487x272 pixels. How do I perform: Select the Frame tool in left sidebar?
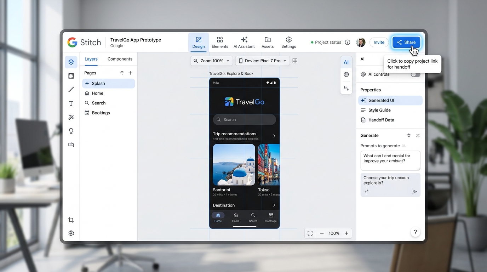click(x=71, y=76)
